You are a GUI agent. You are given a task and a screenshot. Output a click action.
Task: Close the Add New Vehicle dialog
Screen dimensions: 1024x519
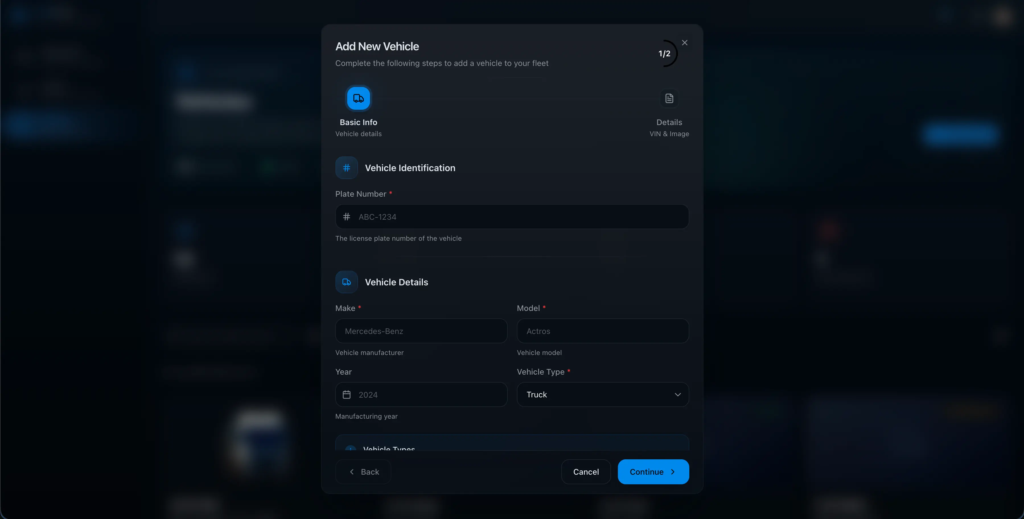tap(684, 42)
